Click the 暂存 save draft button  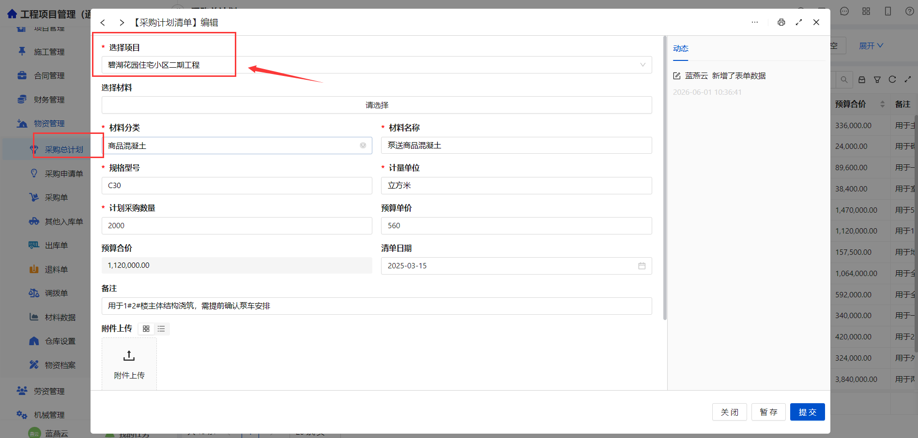coord(768,412)
